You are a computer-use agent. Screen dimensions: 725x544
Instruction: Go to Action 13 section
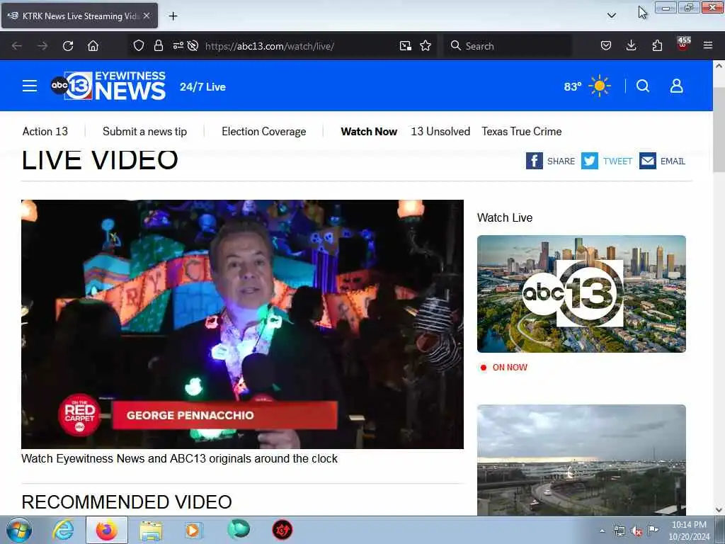tap(45, 131)
